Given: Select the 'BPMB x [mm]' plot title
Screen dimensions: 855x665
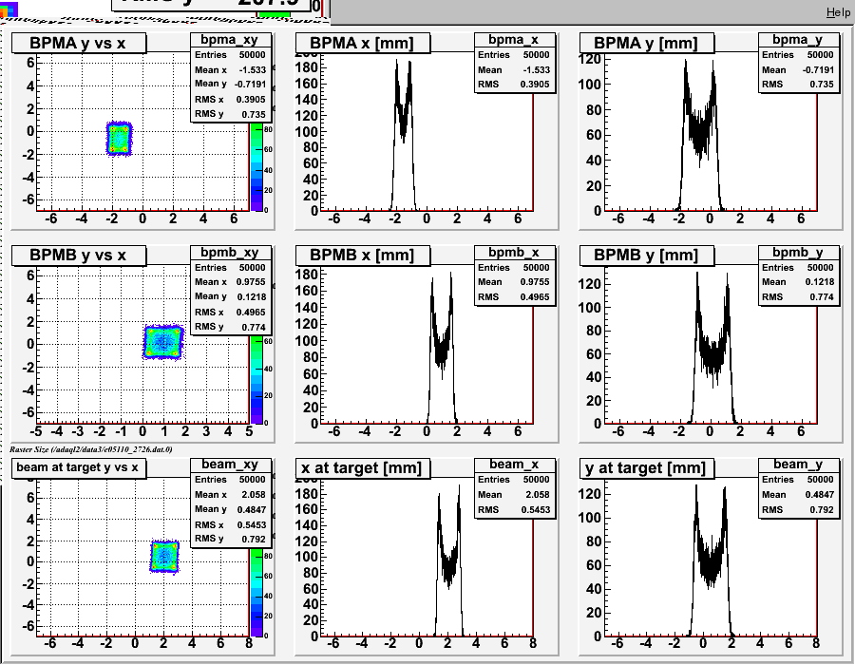Looking at the screenshot, I should point(362,256).
